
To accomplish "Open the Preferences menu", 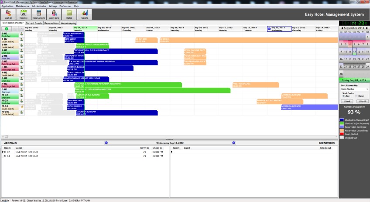I will coord(65,6).
